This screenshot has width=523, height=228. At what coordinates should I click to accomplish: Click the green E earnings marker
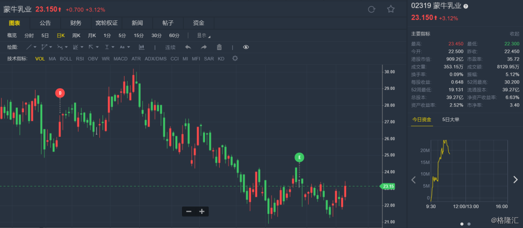(x=299, y=158)
